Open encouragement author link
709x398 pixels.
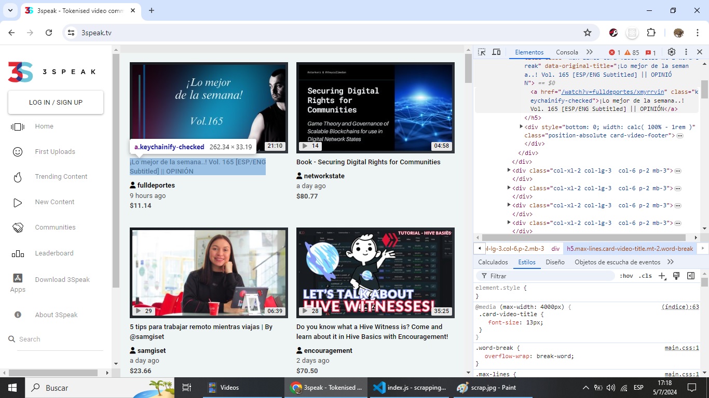point(328,351)
